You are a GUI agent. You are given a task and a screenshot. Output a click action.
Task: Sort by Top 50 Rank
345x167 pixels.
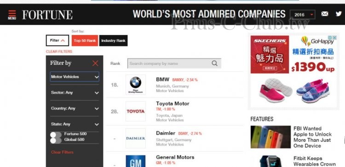(85, 40)
